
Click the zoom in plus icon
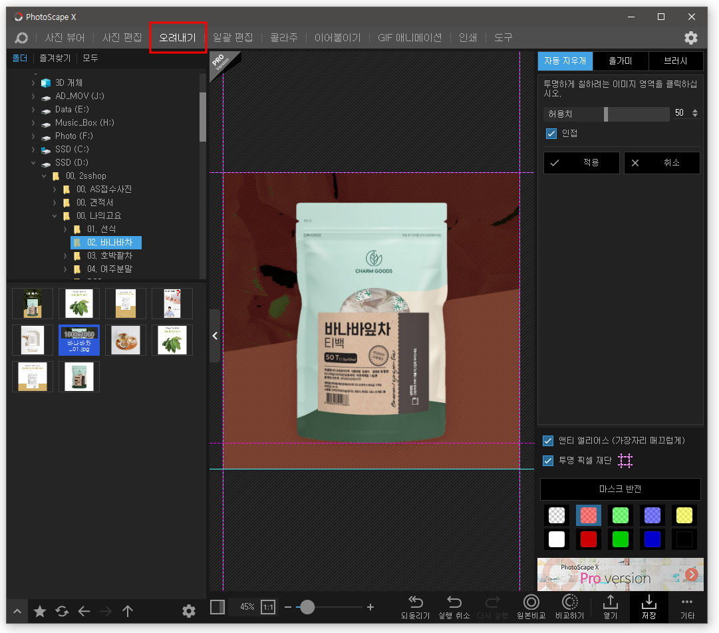(x=370, y=607)
